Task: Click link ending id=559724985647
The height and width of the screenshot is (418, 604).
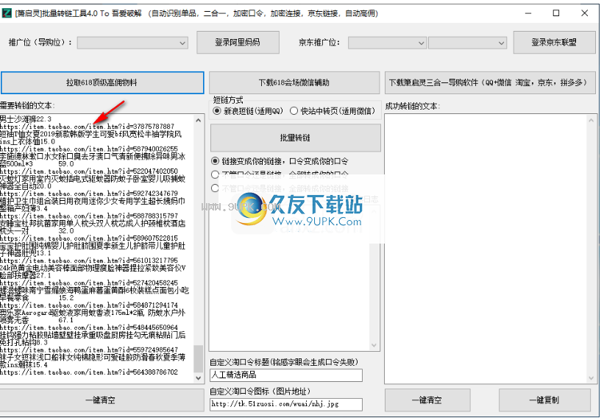Action: click(89, 350)
